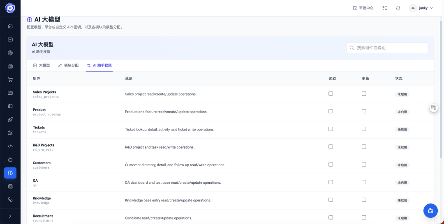Tick read checkbox for Customers
Viewport: 444px width, 224px height.
331,165
